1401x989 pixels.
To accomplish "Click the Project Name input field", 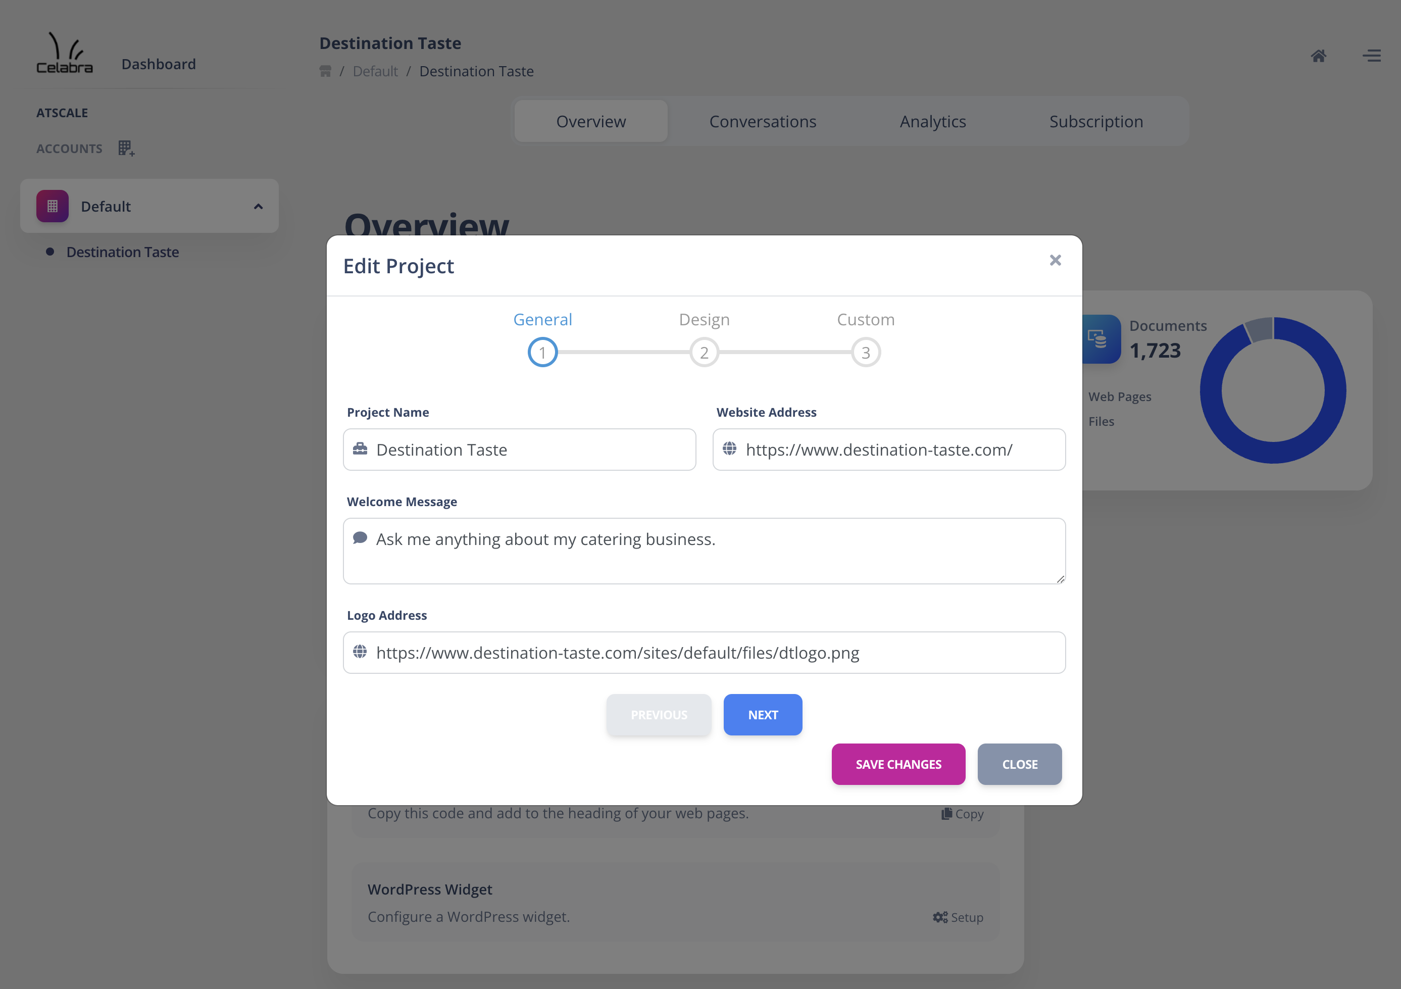I will click(x=520, y=450).
